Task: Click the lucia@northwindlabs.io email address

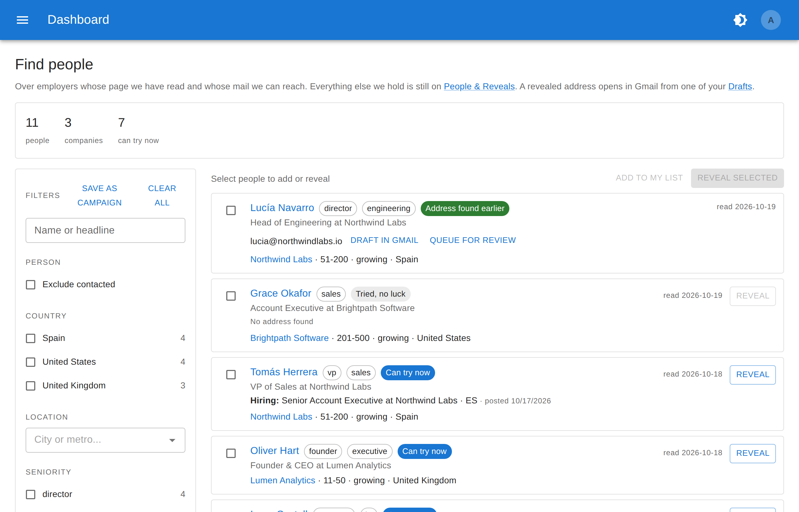Action: [x=296, y=241]
